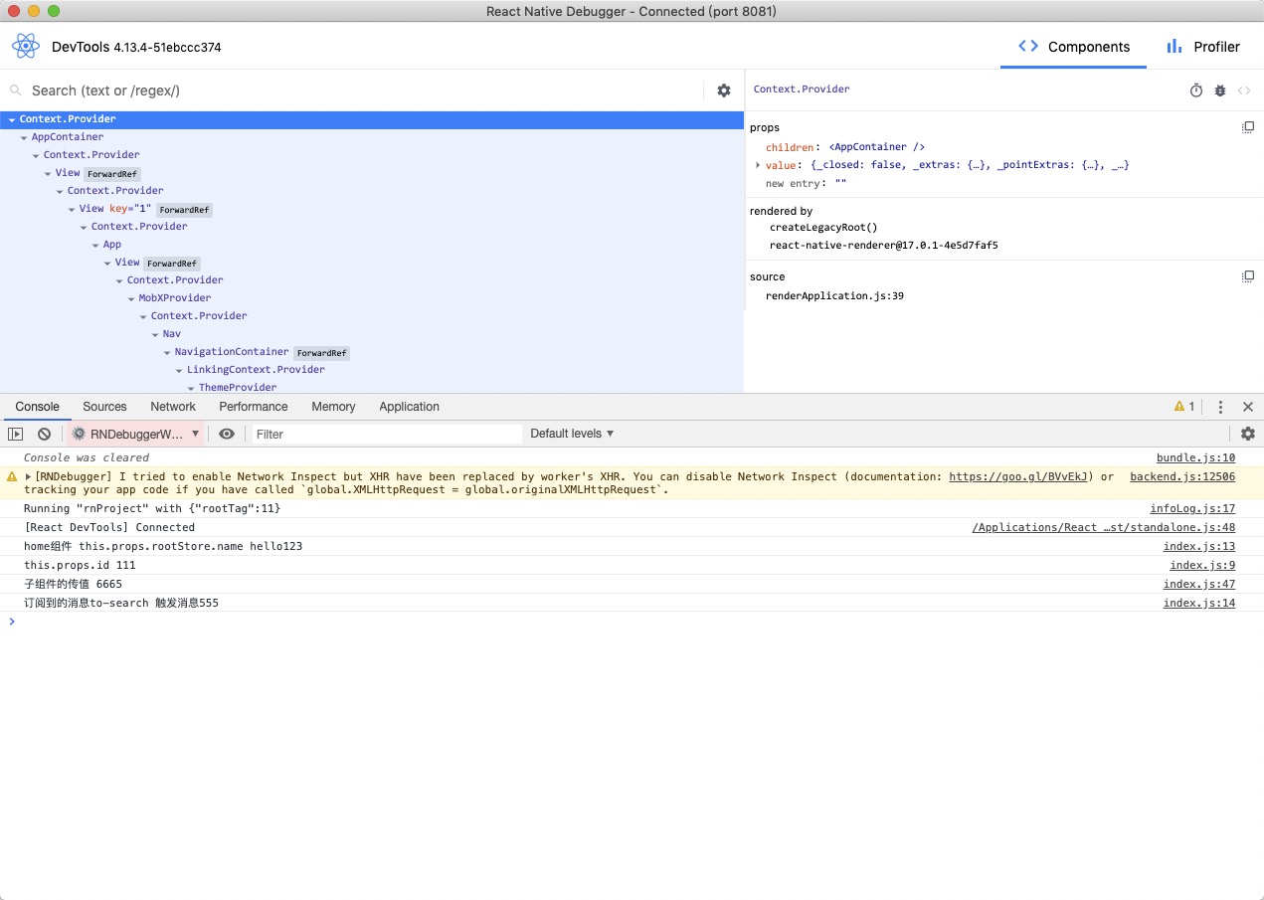This screenshot has width=1264, height=900.
Task: Collapse the NavigationContainer node arrow
Action: click(166, 352)
